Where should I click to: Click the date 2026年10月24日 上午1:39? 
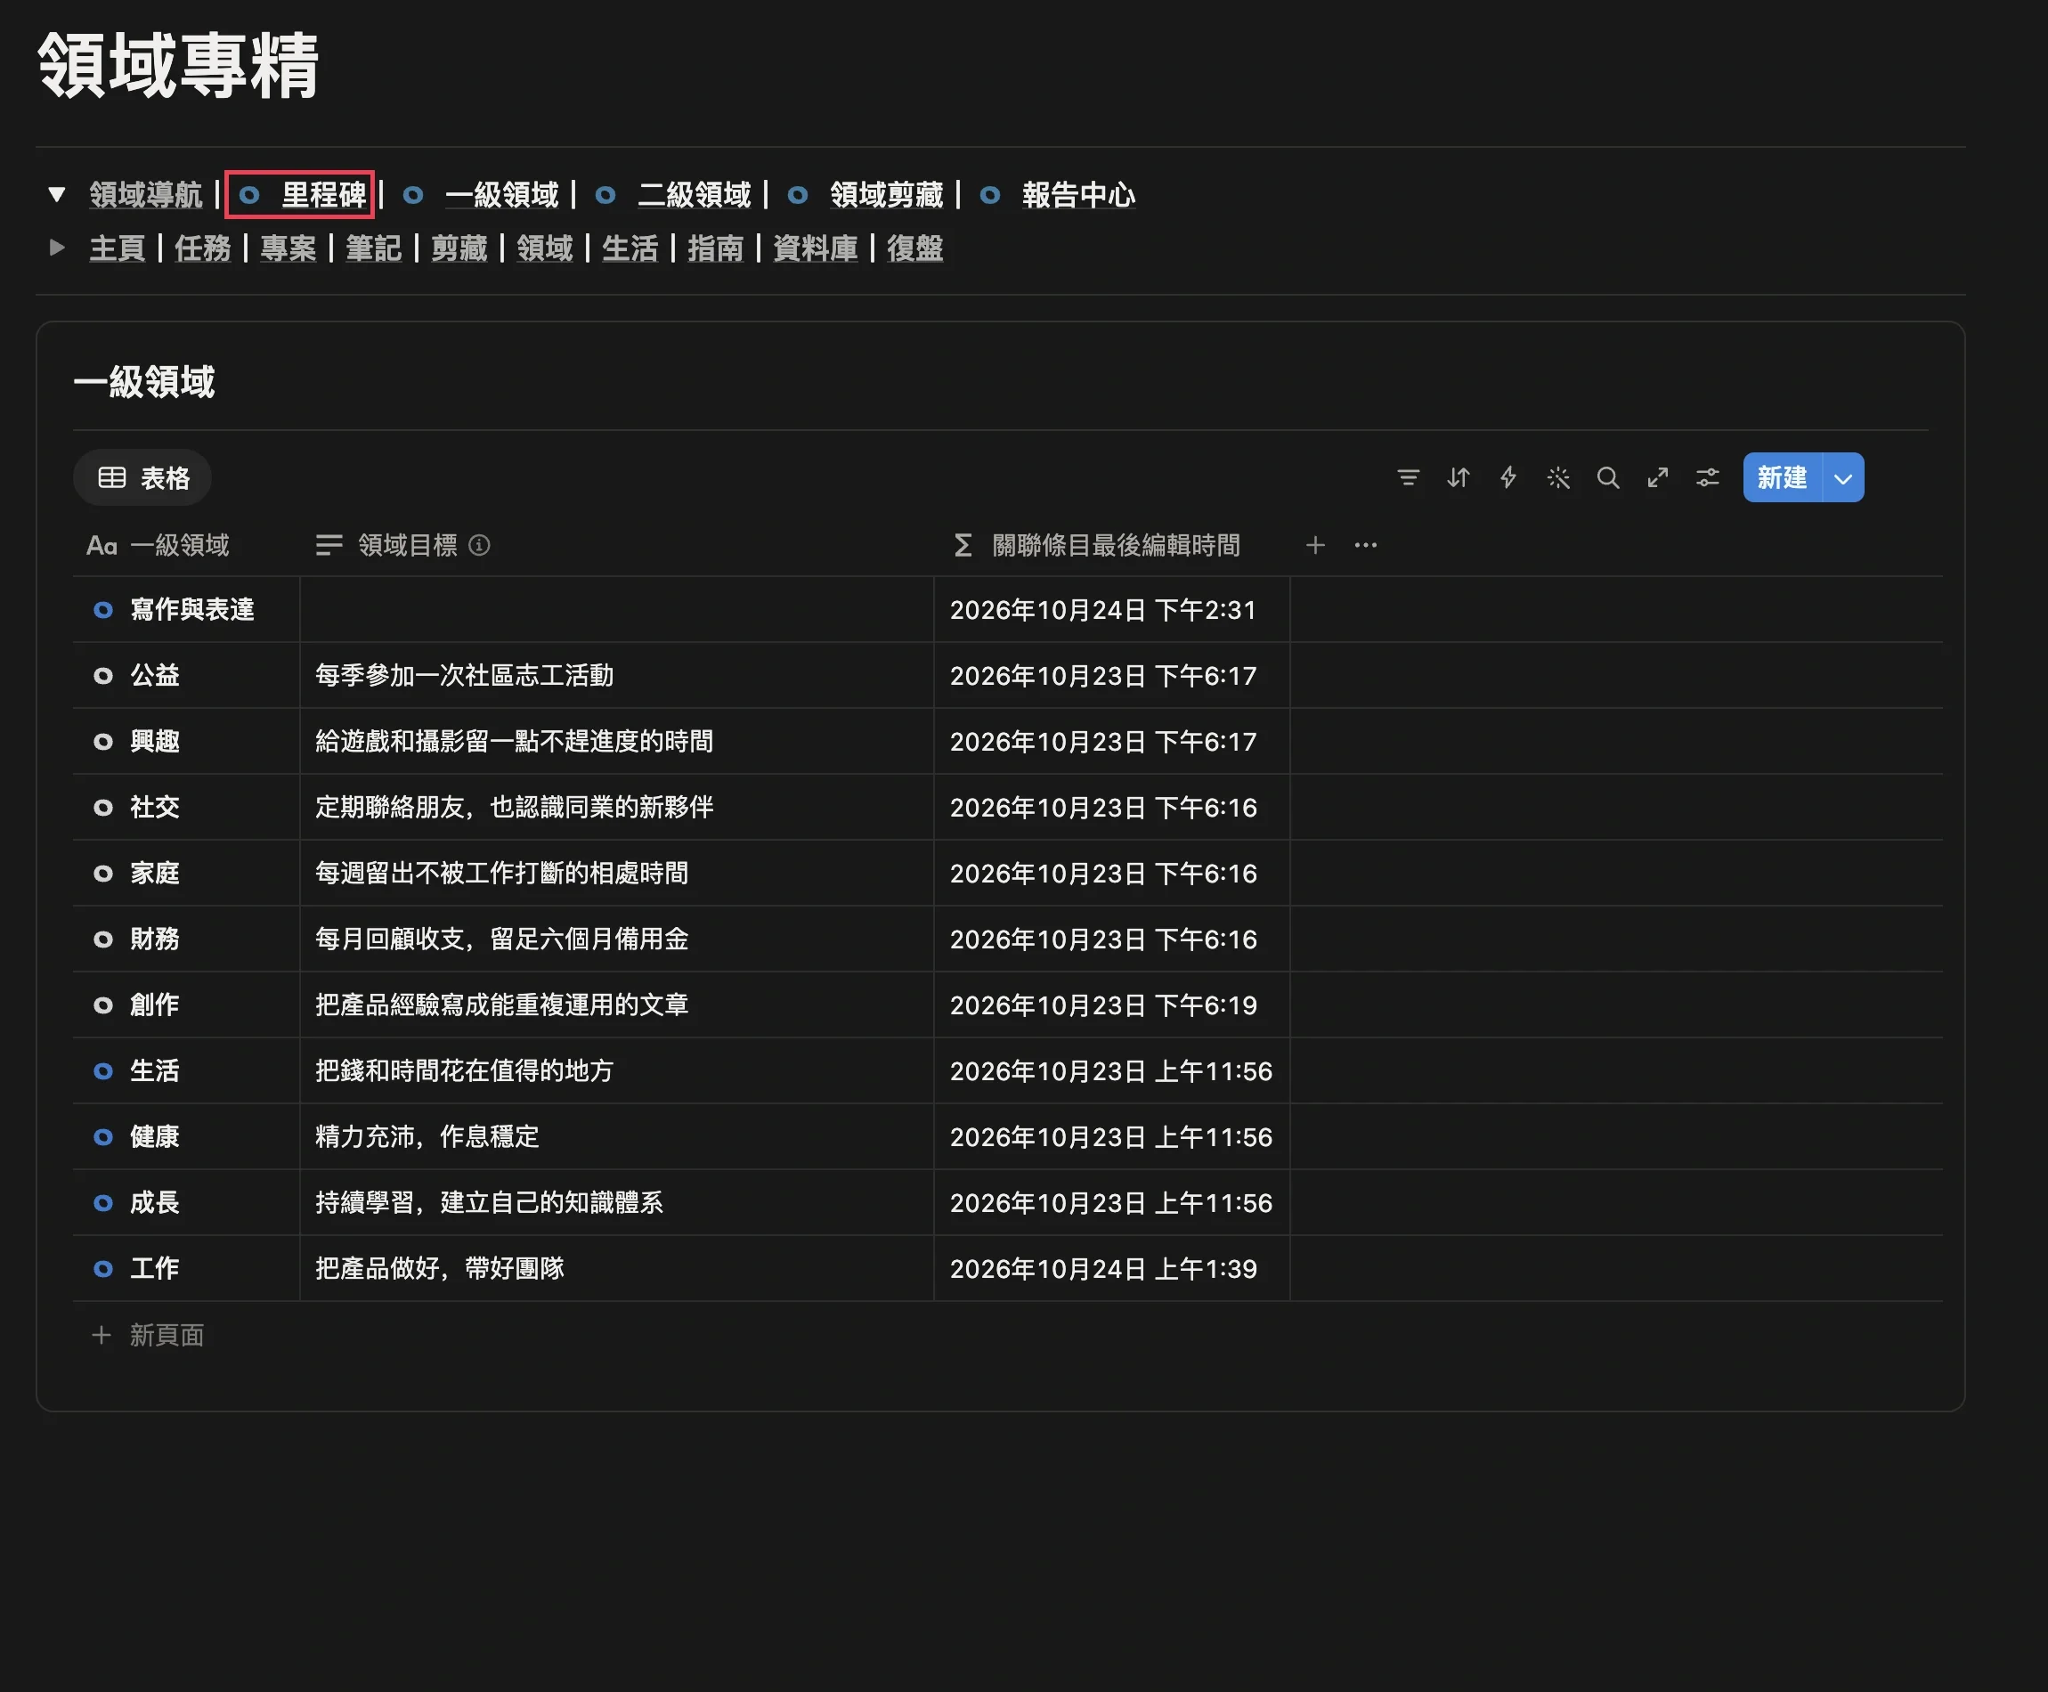pos(1103,1269)
